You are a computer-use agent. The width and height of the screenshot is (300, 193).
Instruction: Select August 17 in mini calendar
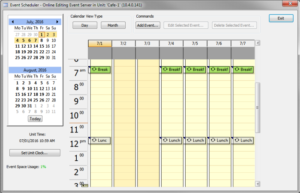pos(30,95)
